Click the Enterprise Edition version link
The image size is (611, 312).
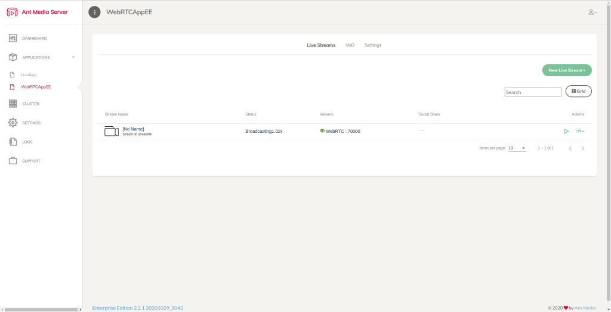(x=138, y=308)
